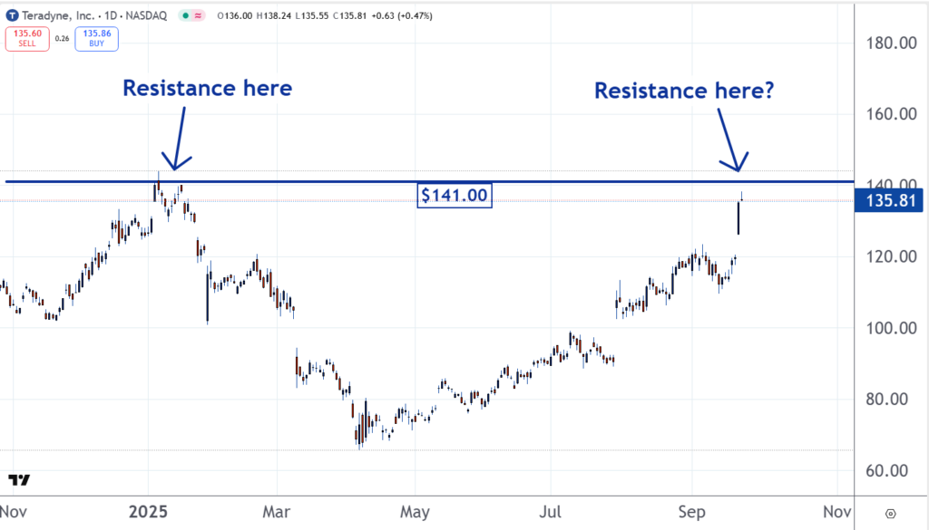Click the 'Resistance here' text annotation
The image size is (929, 530).
[x=207, y=88]
